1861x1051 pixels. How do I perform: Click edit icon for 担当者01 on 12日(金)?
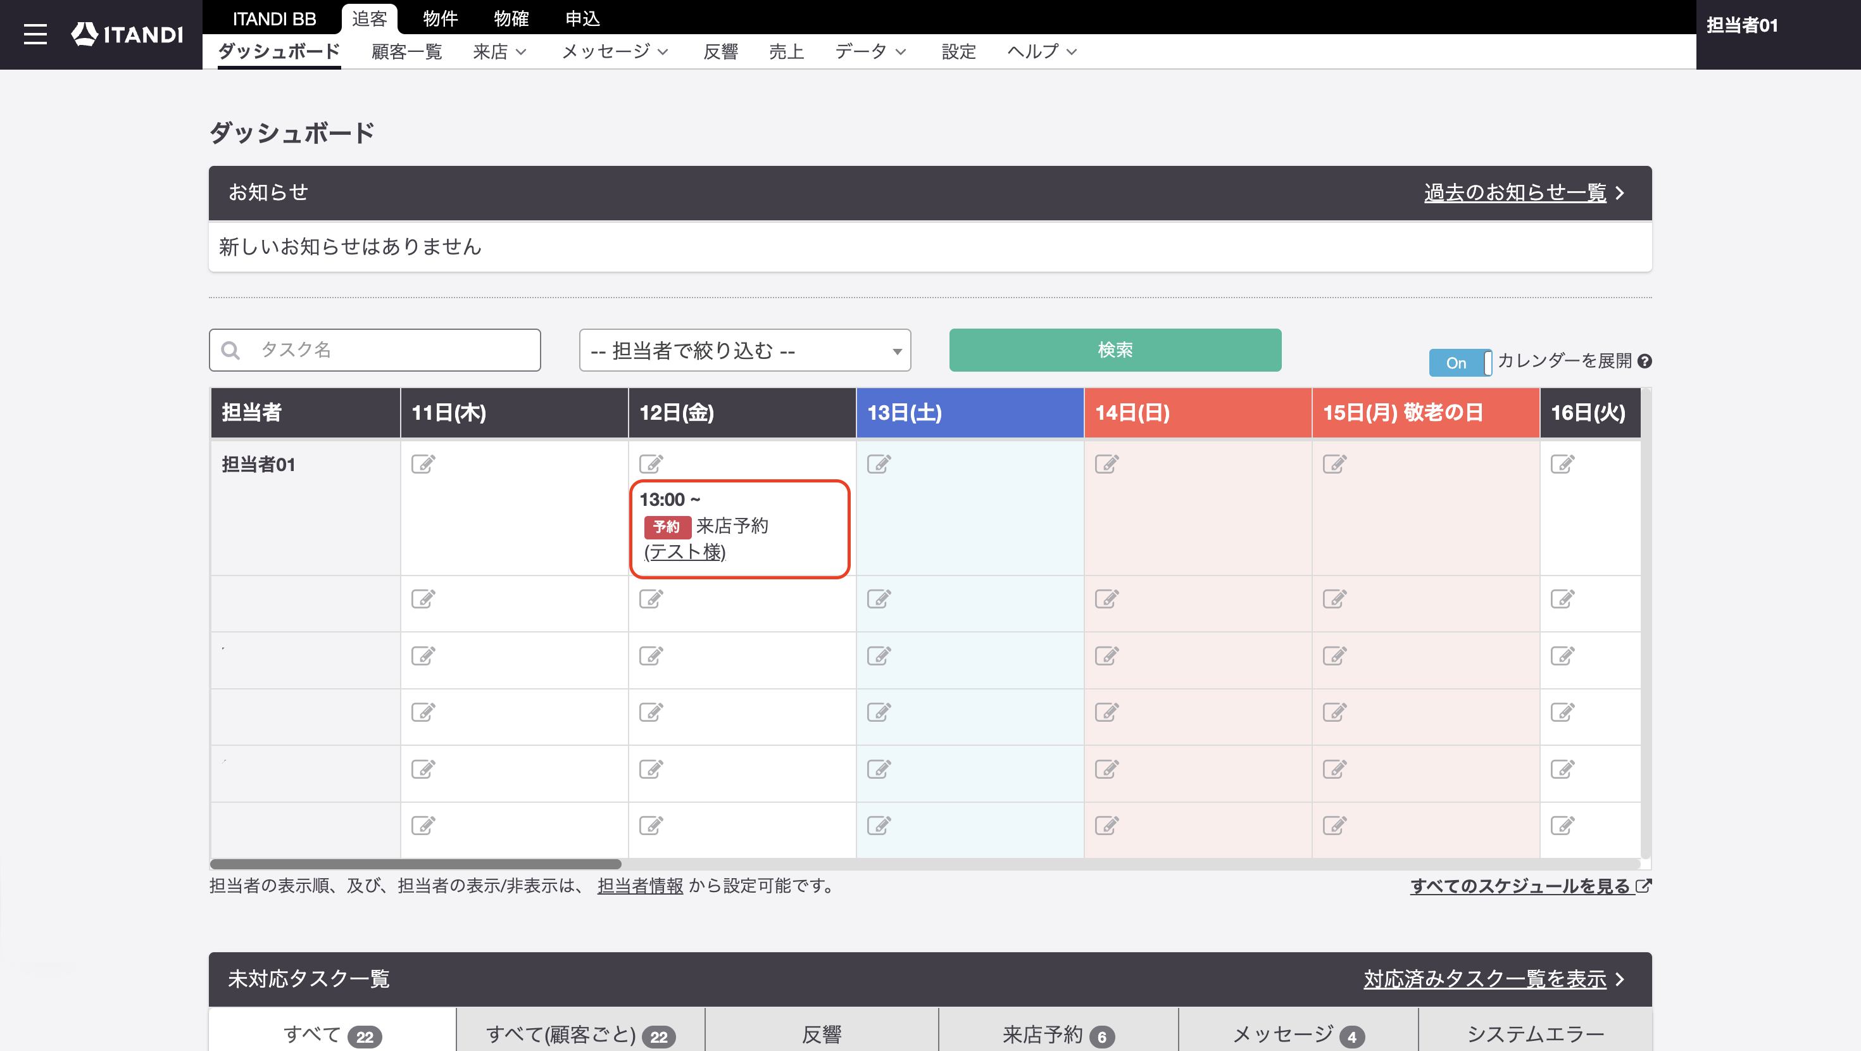(x=651, y=463)
